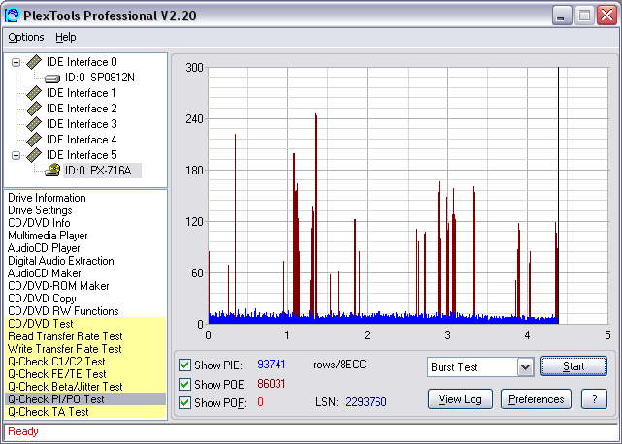The height and width of the screenshot is (444, 622).
Task: Click the PlexTools app icon in title bar
Action: 12,16
